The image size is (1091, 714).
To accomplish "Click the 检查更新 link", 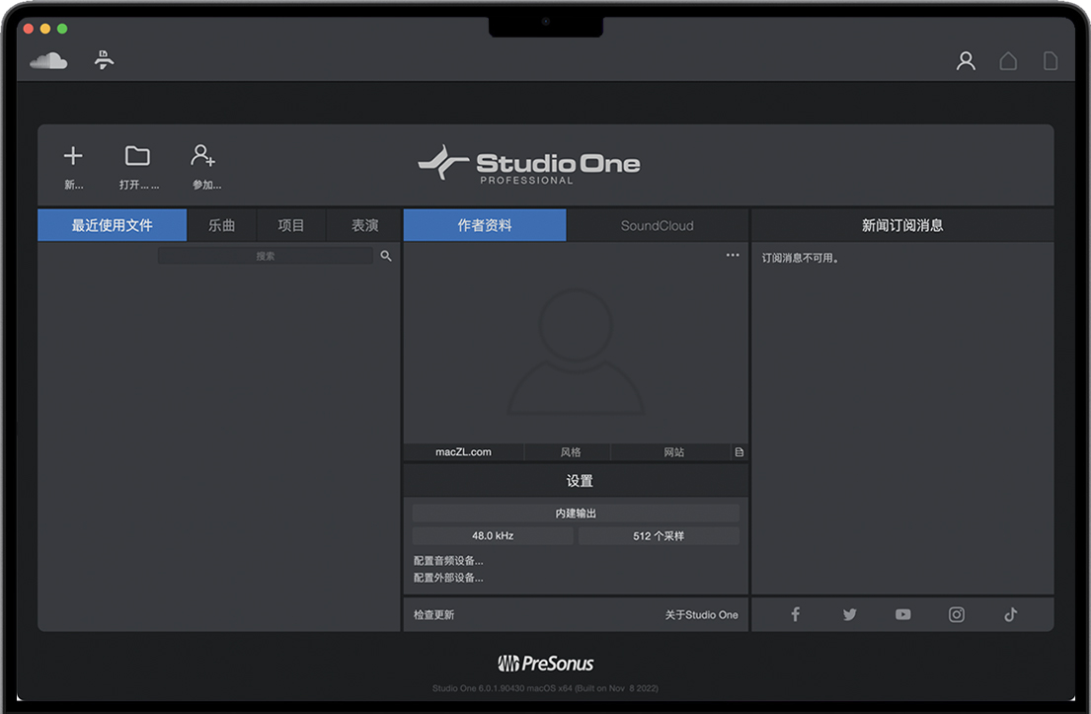I will [434, 614].
